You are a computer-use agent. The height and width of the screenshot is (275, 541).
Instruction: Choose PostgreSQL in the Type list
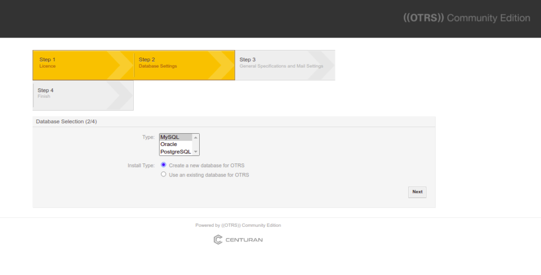pos(175,152)
